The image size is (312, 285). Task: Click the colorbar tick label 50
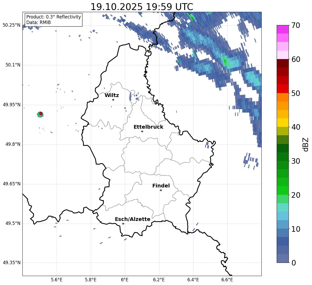(x=296, y=93)
